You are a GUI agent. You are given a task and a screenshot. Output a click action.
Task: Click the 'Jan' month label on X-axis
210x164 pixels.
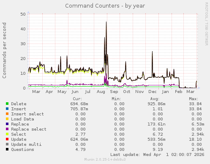(x=165, y=92)
